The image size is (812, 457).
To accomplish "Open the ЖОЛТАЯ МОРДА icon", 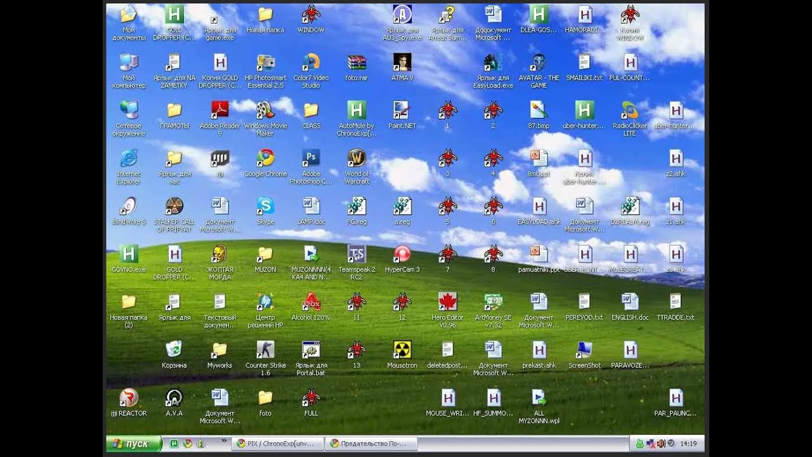I will coord(219,262).
